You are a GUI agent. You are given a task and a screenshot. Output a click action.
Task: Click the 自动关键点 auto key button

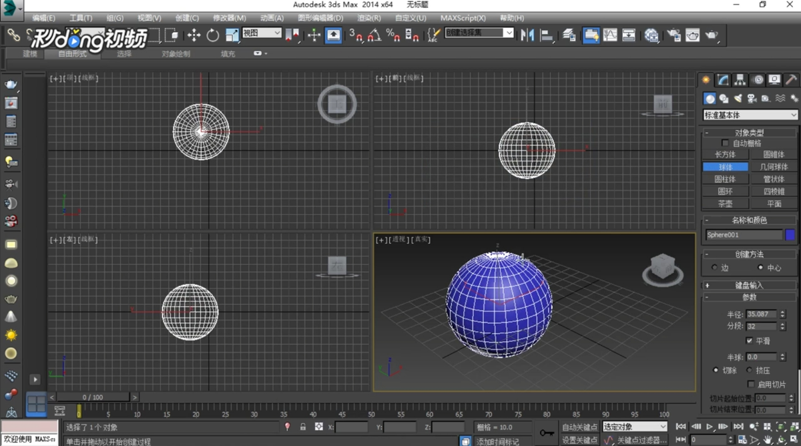click(579, 427)
